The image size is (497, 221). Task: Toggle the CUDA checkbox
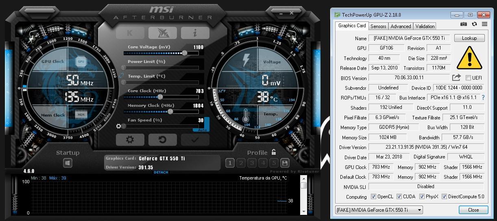[399, 197]
